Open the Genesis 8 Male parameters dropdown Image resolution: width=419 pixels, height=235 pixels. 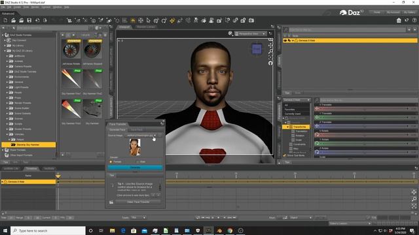tap(297, 100)
